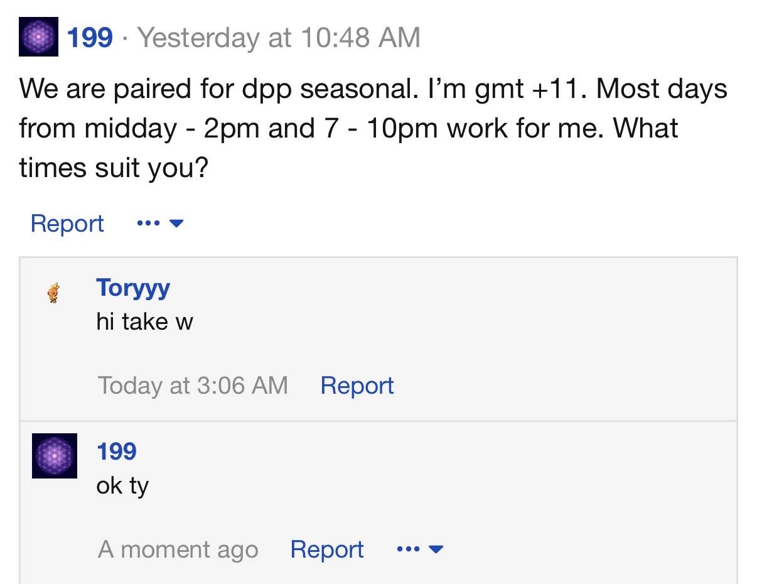This screenshot has height=584, width=757.
Task: Open Toryyy's profile via username link
Action: (x=133, y=288)
